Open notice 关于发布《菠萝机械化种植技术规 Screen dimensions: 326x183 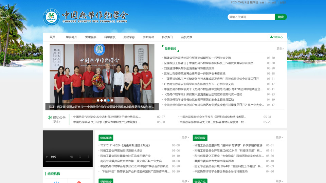pyautogui.click(x=213, y=117)
